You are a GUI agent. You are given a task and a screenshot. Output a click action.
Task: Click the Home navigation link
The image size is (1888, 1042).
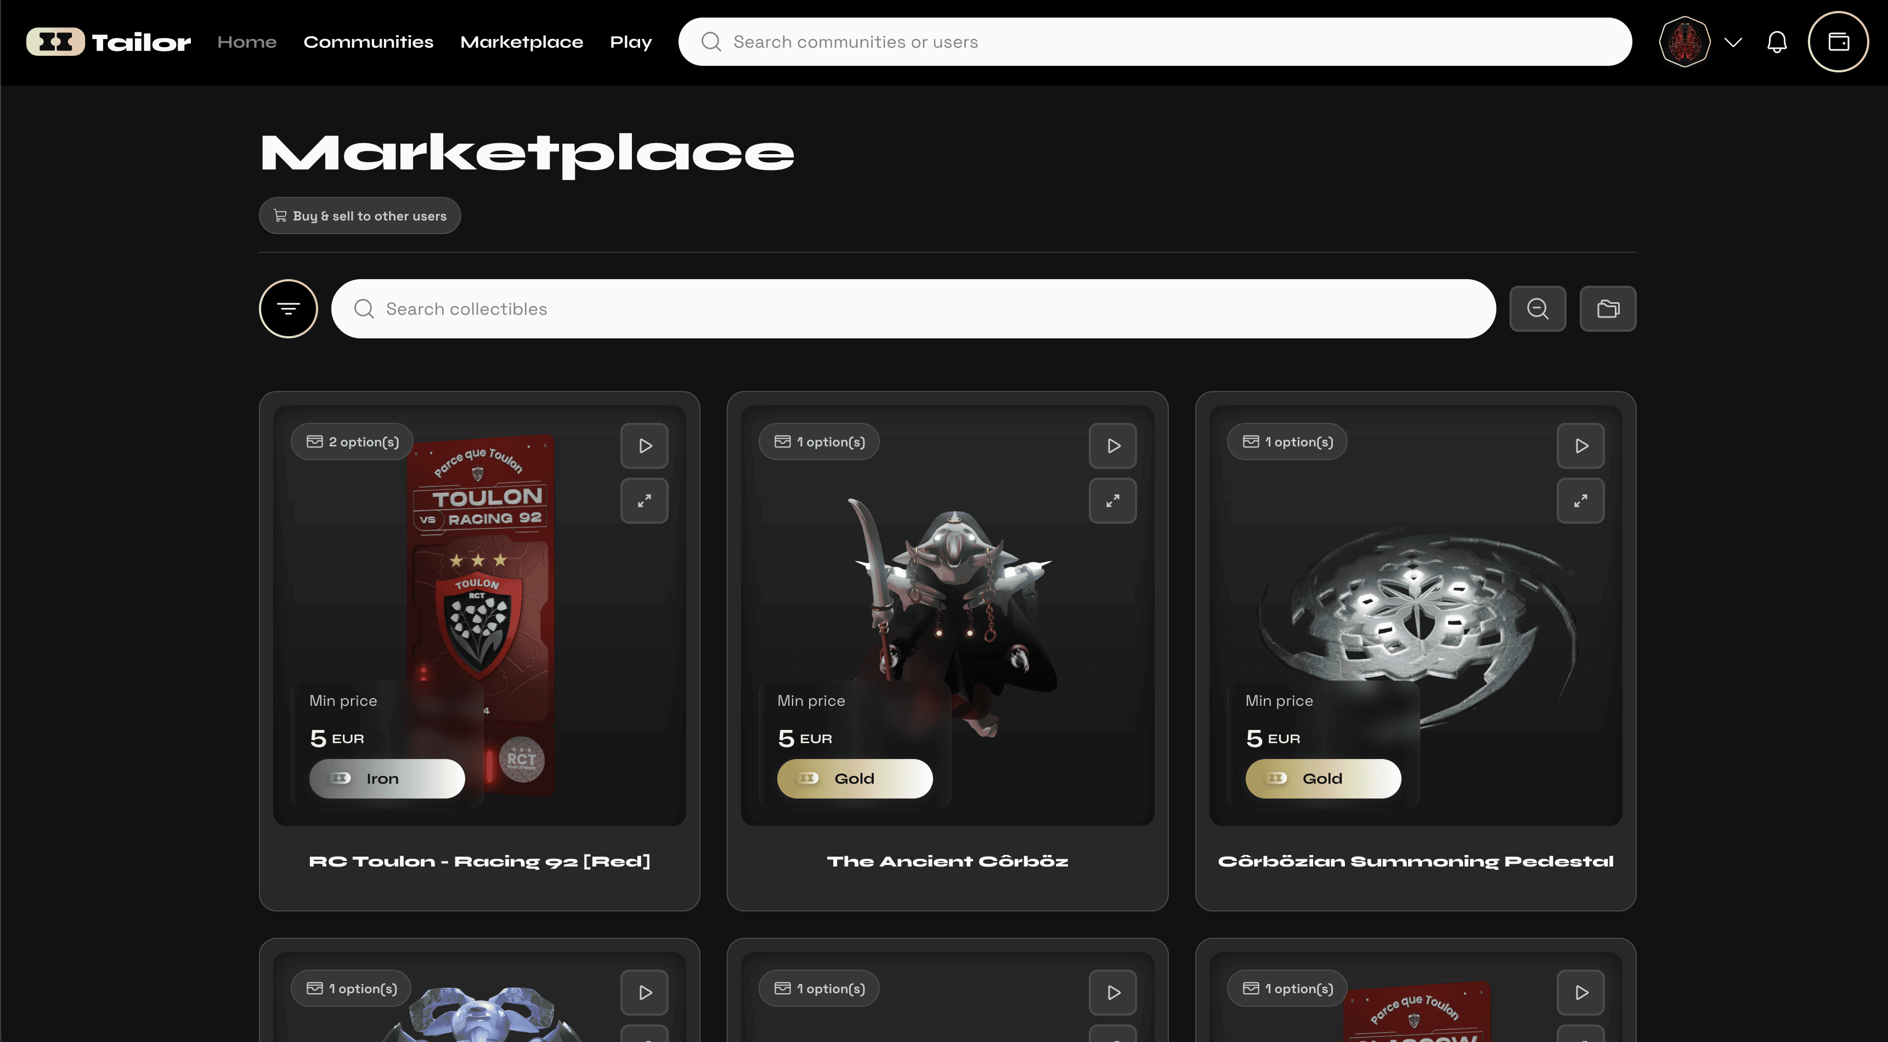click(247, 42)
